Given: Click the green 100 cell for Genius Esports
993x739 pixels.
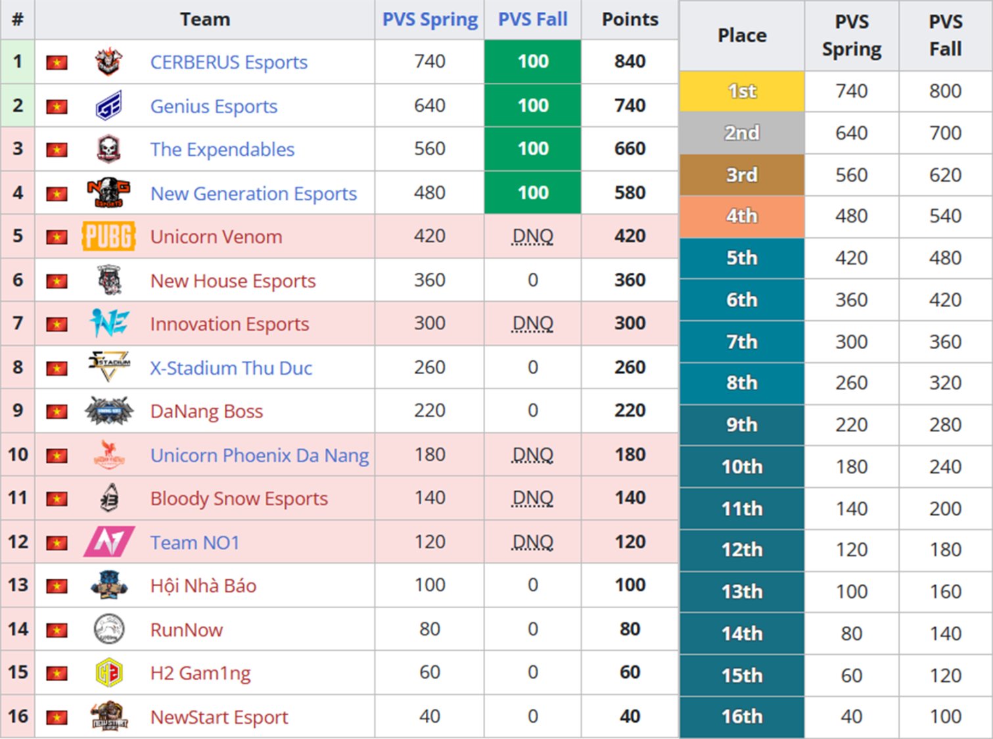Looking at the screenshot, I should tap(532, 105).
